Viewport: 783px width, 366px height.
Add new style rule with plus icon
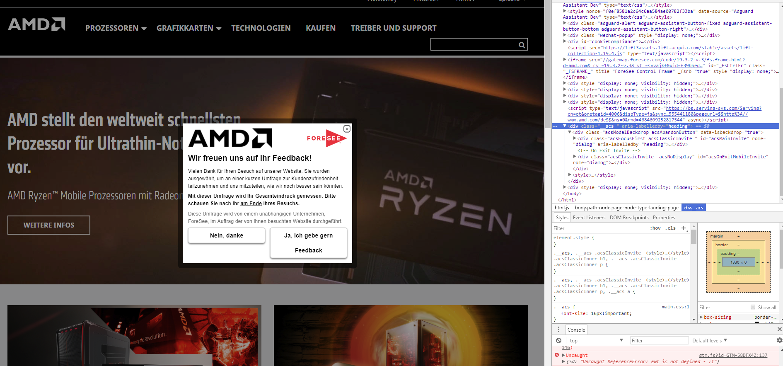click(x=684, y=228)
